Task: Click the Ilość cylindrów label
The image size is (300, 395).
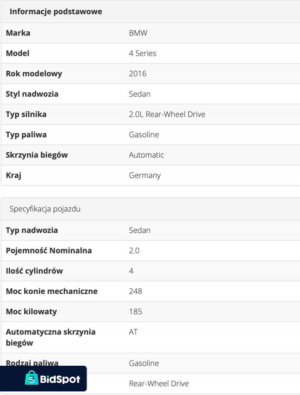Action: click(34, 271)
